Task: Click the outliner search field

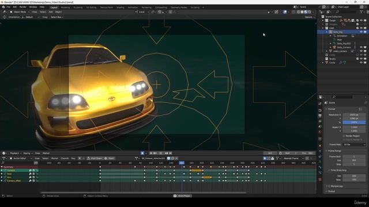Action: point(345,11)
